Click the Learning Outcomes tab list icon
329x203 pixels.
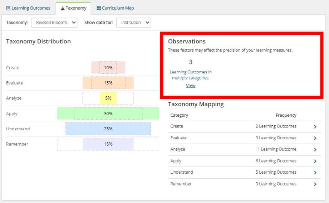(x=8, y=8)
